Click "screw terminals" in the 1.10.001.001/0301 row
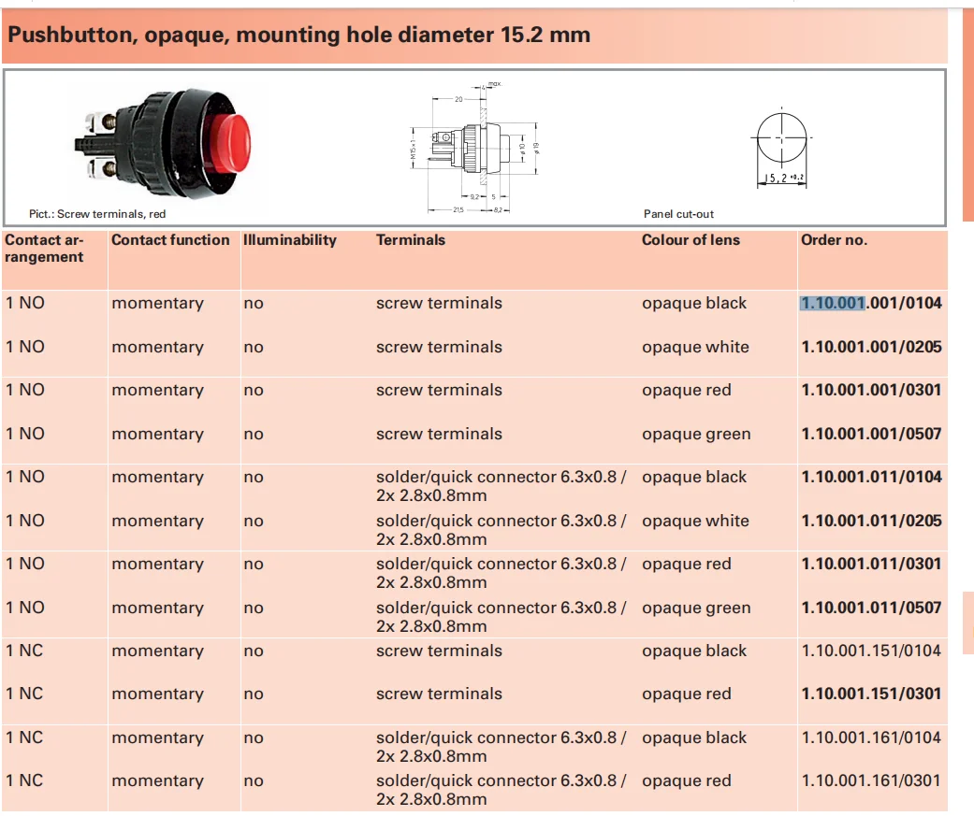The width and height of the screenshot is (974, 816). coord(439,390)
